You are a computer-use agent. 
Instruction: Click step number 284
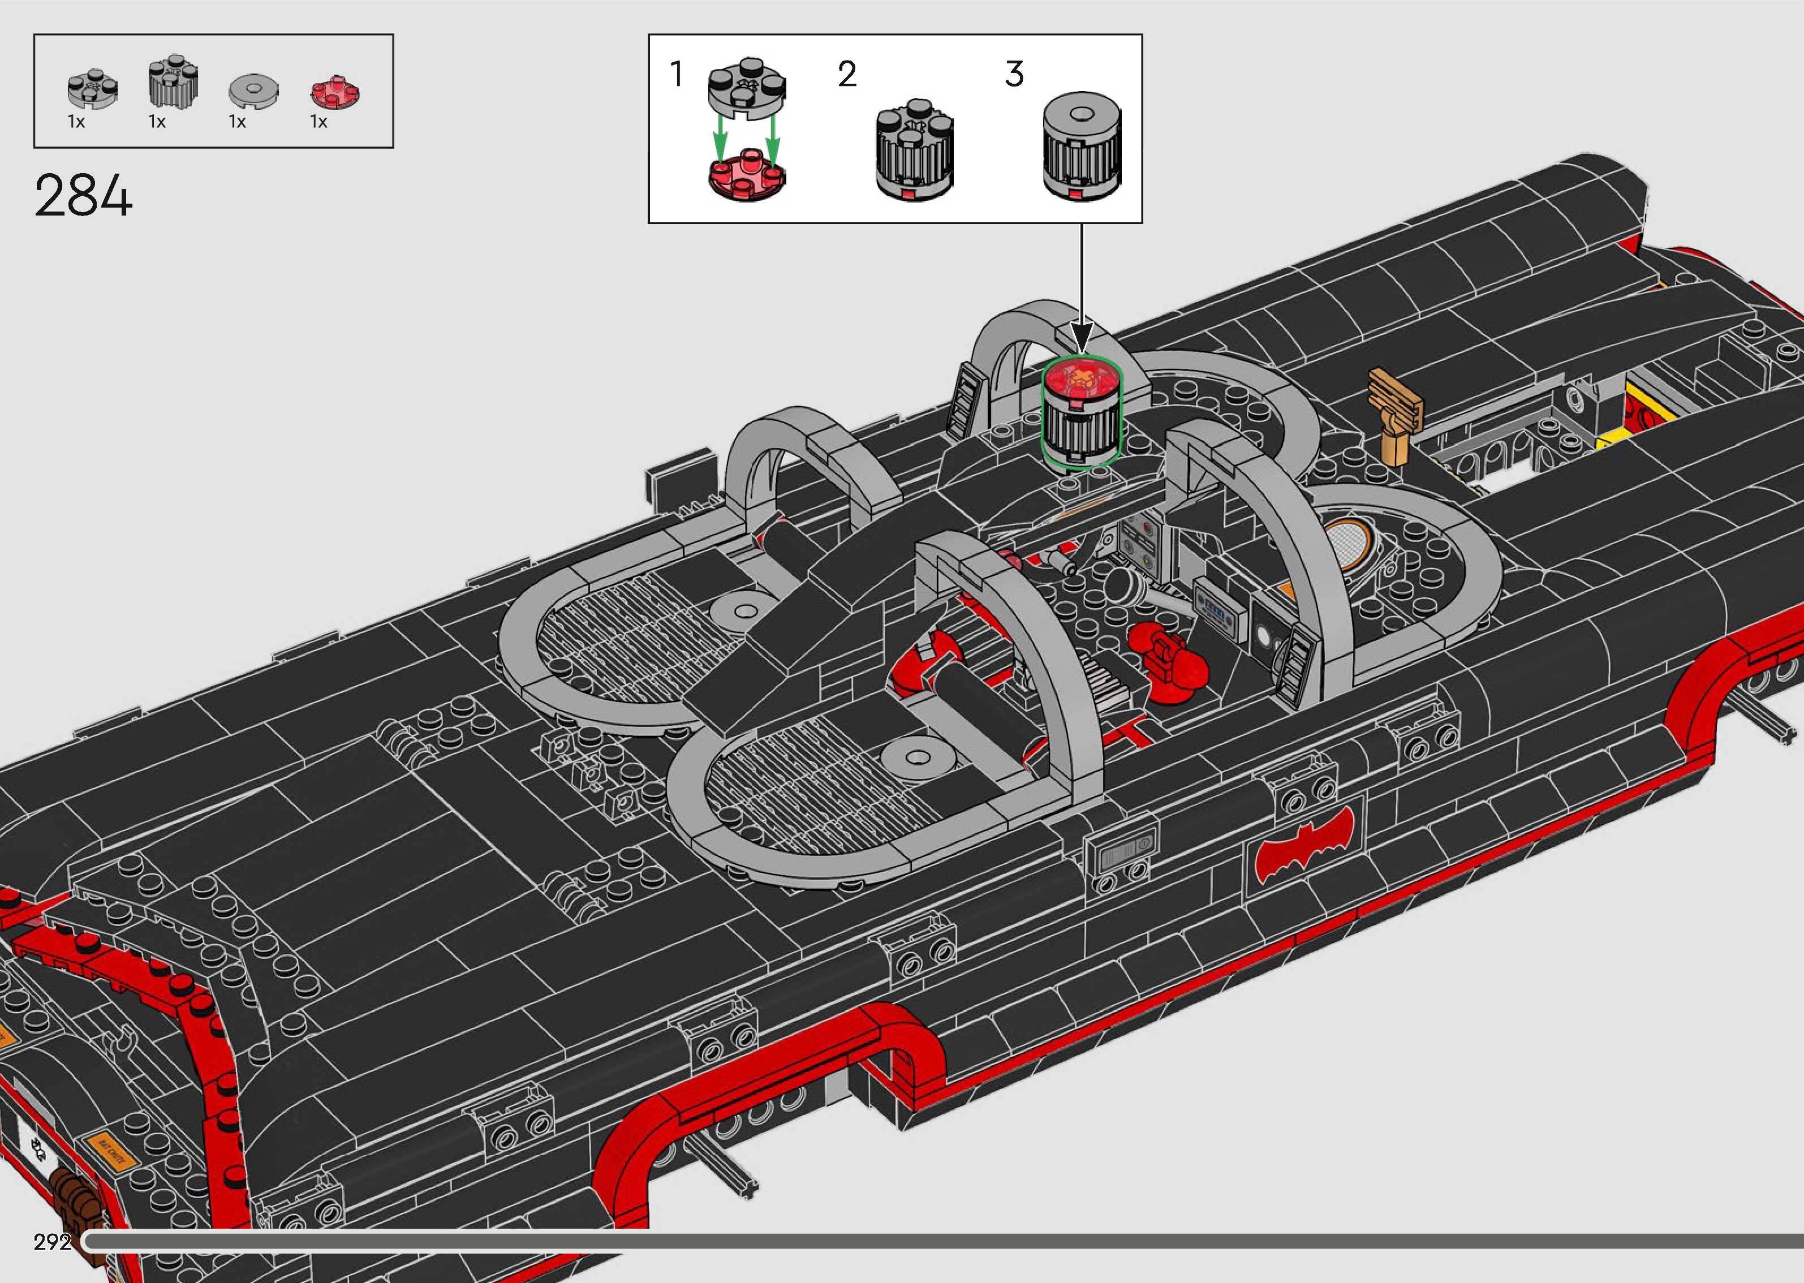click(83, 196)
